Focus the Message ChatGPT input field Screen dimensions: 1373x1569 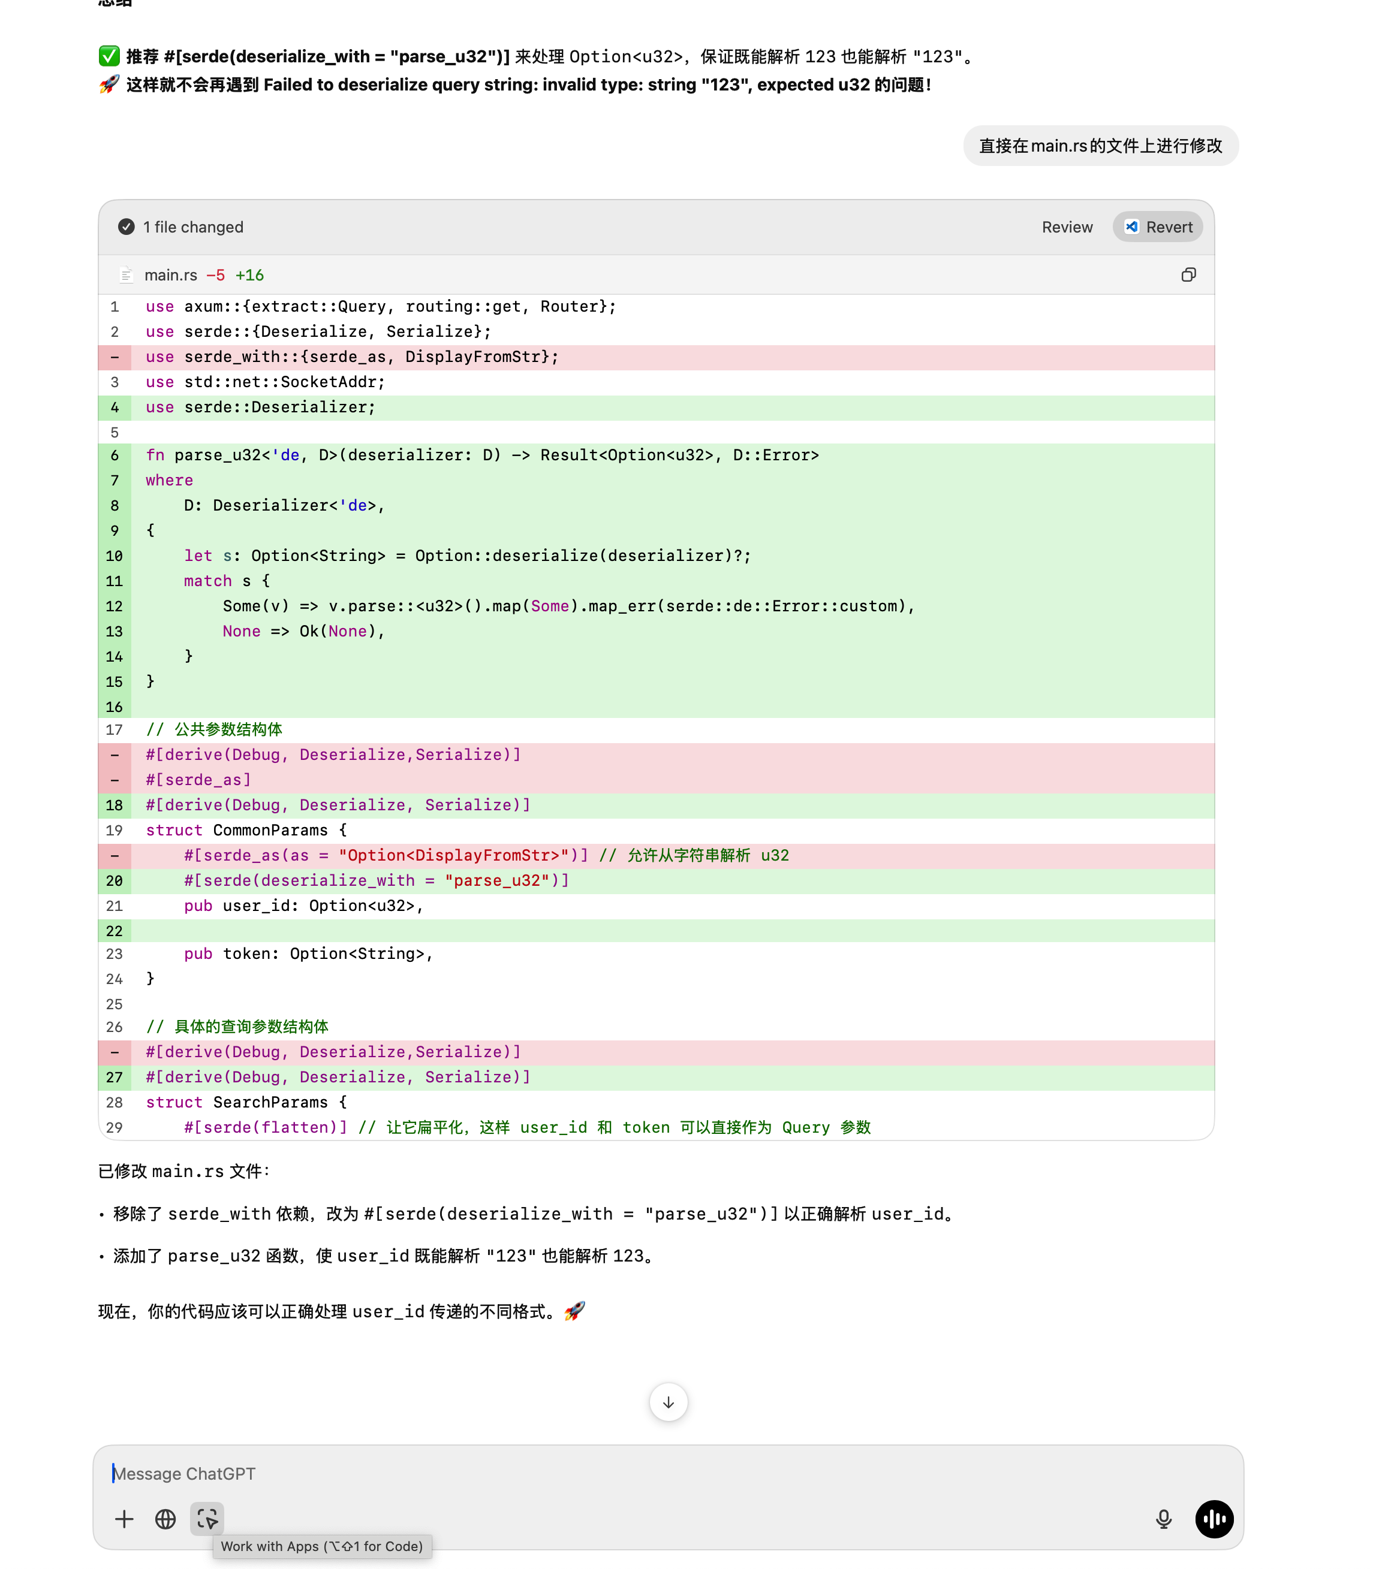click(x=668, y=1473)
